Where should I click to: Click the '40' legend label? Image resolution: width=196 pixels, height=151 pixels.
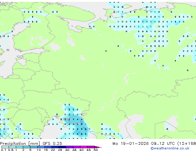81,150
